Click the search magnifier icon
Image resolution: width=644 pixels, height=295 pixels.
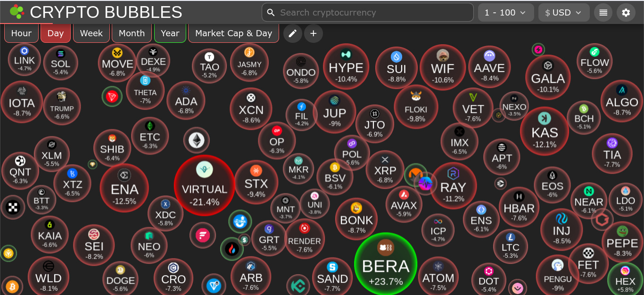(271, 12)
